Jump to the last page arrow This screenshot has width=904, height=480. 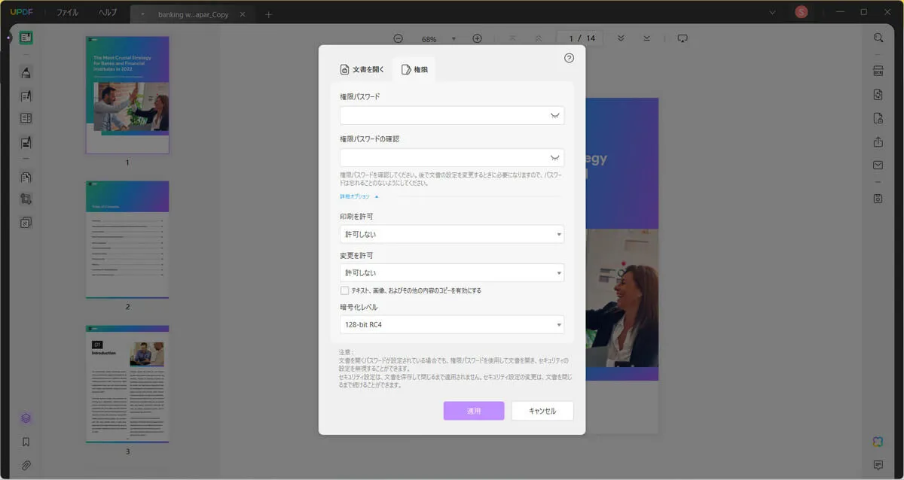click(x=646, y=38)
